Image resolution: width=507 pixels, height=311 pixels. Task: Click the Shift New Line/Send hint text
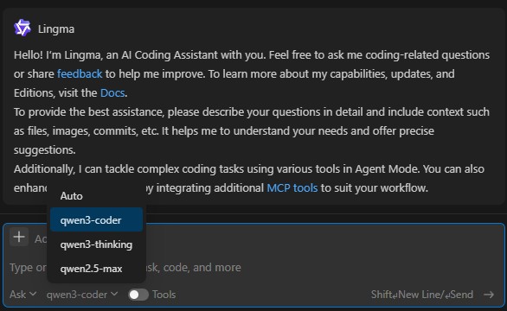click(422, 295)
